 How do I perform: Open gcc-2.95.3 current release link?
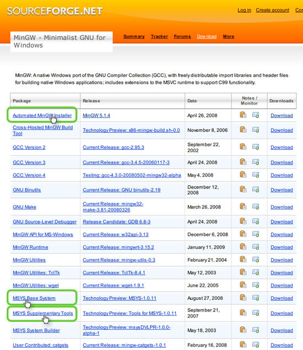click(x=113, y=147)
